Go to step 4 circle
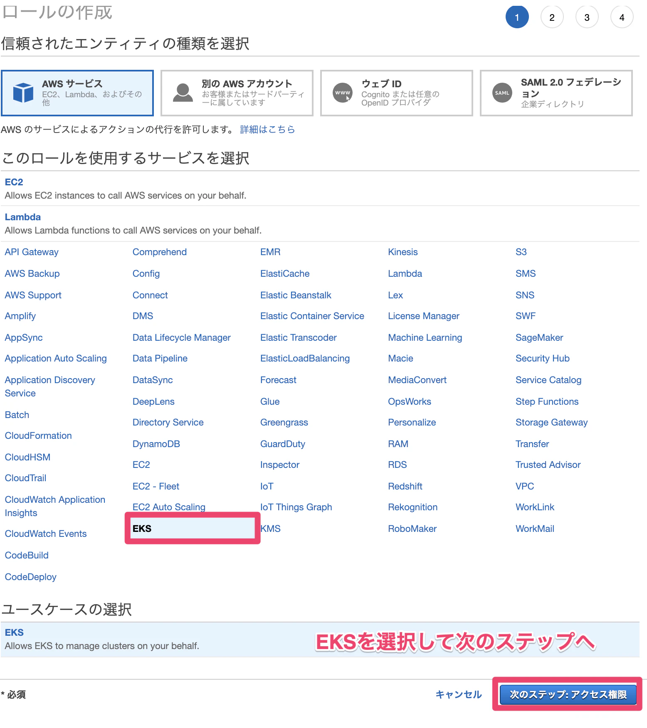Screen dimensions: 647x728 click(622, 17)
